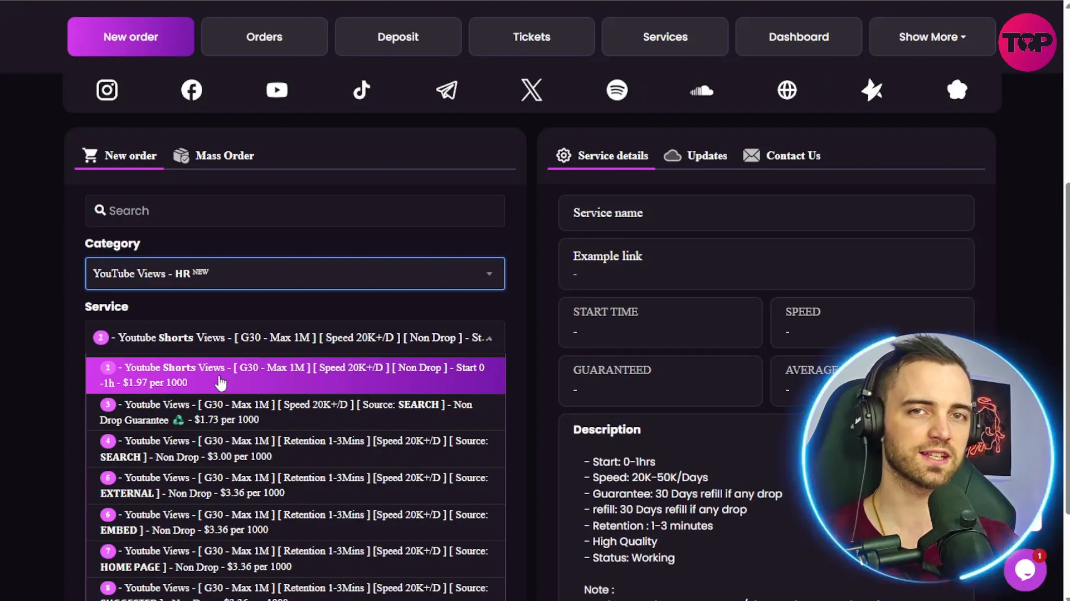Choose Source HOME PAGE $3.36 service option
Viewport: 1070px width, 601px height.
click(295, 559)
